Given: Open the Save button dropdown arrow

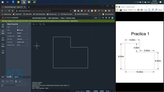Looking at the screenshot, I should pyautogui.click(x=100, y=18).
